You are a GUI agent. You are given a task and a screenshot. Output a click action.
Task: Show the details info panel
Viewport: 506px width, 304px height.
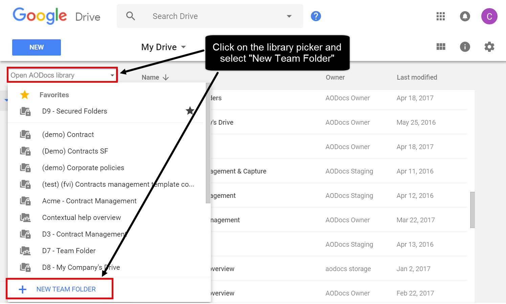coord(465,47)
